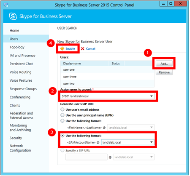Open Conferencing section

click(x=20, y=97)
